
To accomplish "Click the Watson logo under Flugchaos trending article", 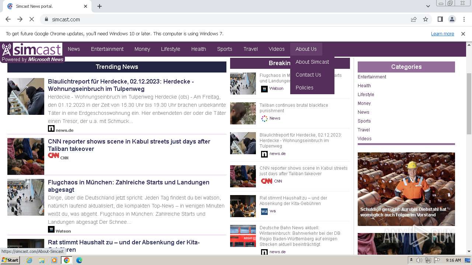I will (51, 229).
